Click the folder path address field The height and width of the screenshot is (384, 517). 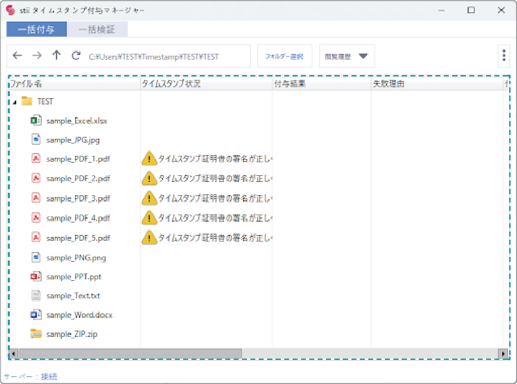[x=167, y=56]
